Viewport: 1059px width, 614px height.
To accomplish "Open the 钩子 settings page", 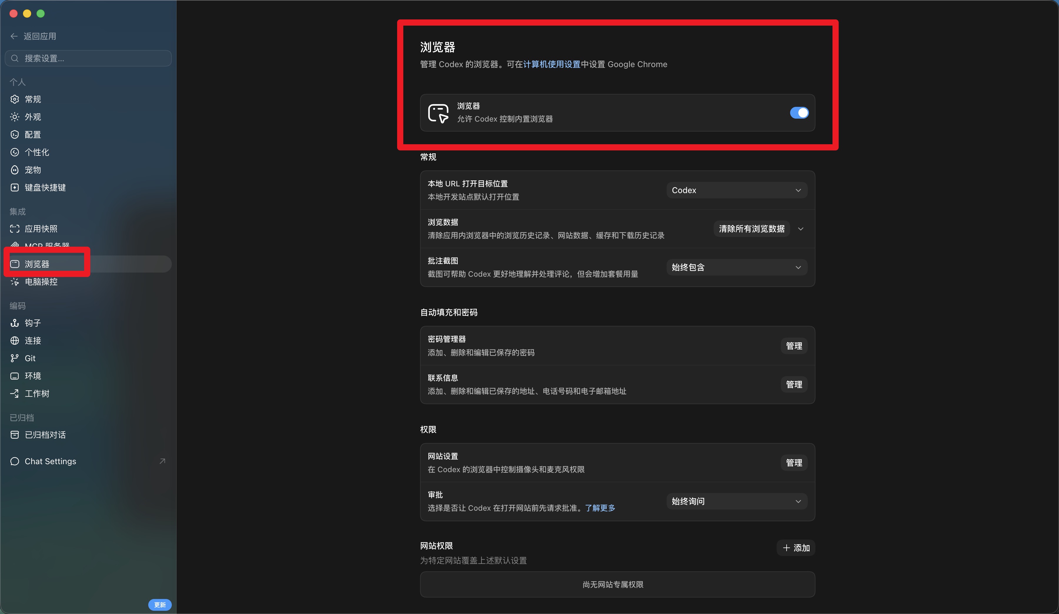I will (88, 323).
